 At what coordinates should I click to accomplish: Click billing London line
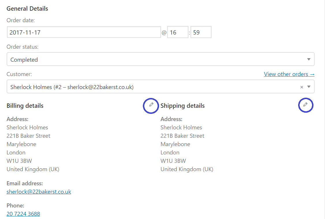coord(16,152)
